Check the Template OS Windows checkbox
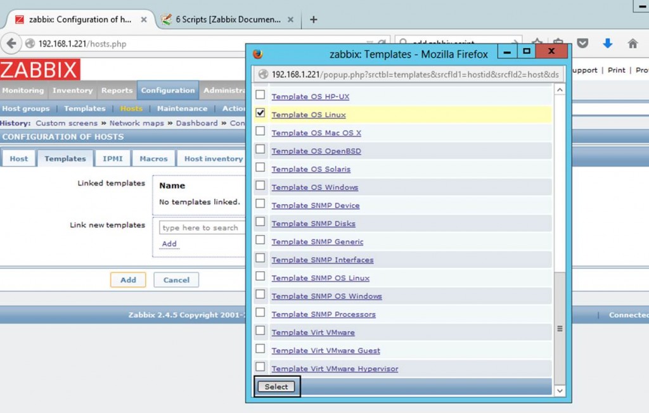649x413 pixels. point(260,186)
